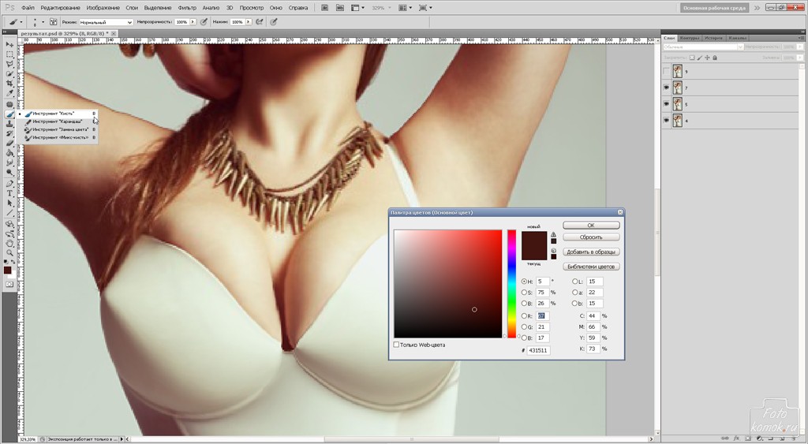Screen dimensions: 808x444
Task: Open the Layers panel options menu
Action: [802, 38]
